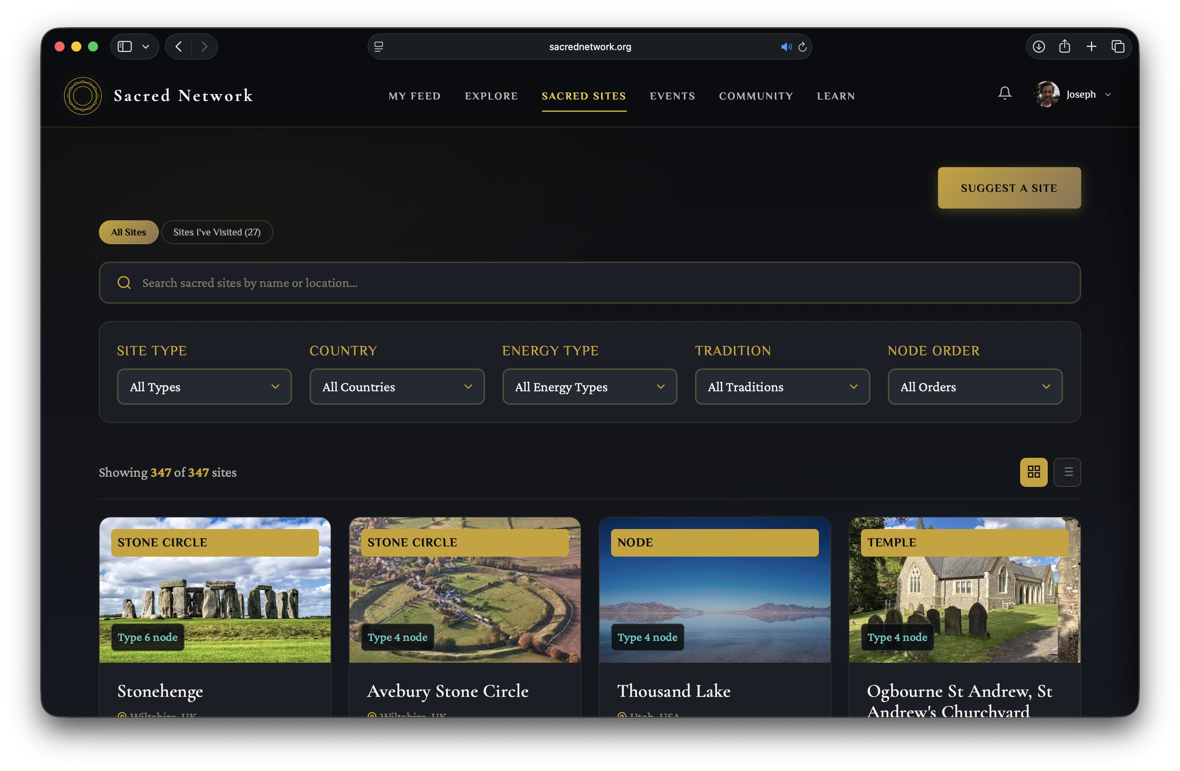Click Type 4 node badge on Avebury
The height and width of the screenshot is (771, 1180).
tap(397, 637)
